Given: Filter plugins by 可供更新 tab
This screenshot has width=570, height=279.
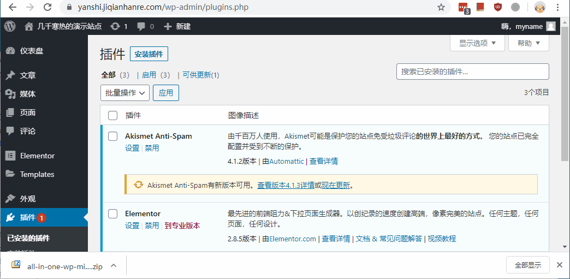Looking at the screenshot, I should (x=201, y=75).
